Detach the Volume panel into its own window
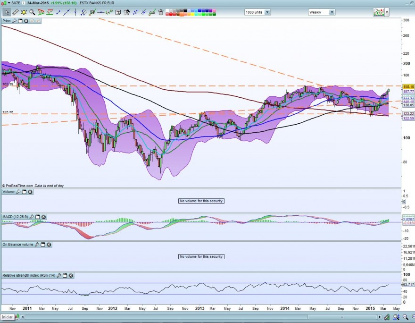Image resolution: width=415 pixels, height=323 pixels. pos(25,192)
